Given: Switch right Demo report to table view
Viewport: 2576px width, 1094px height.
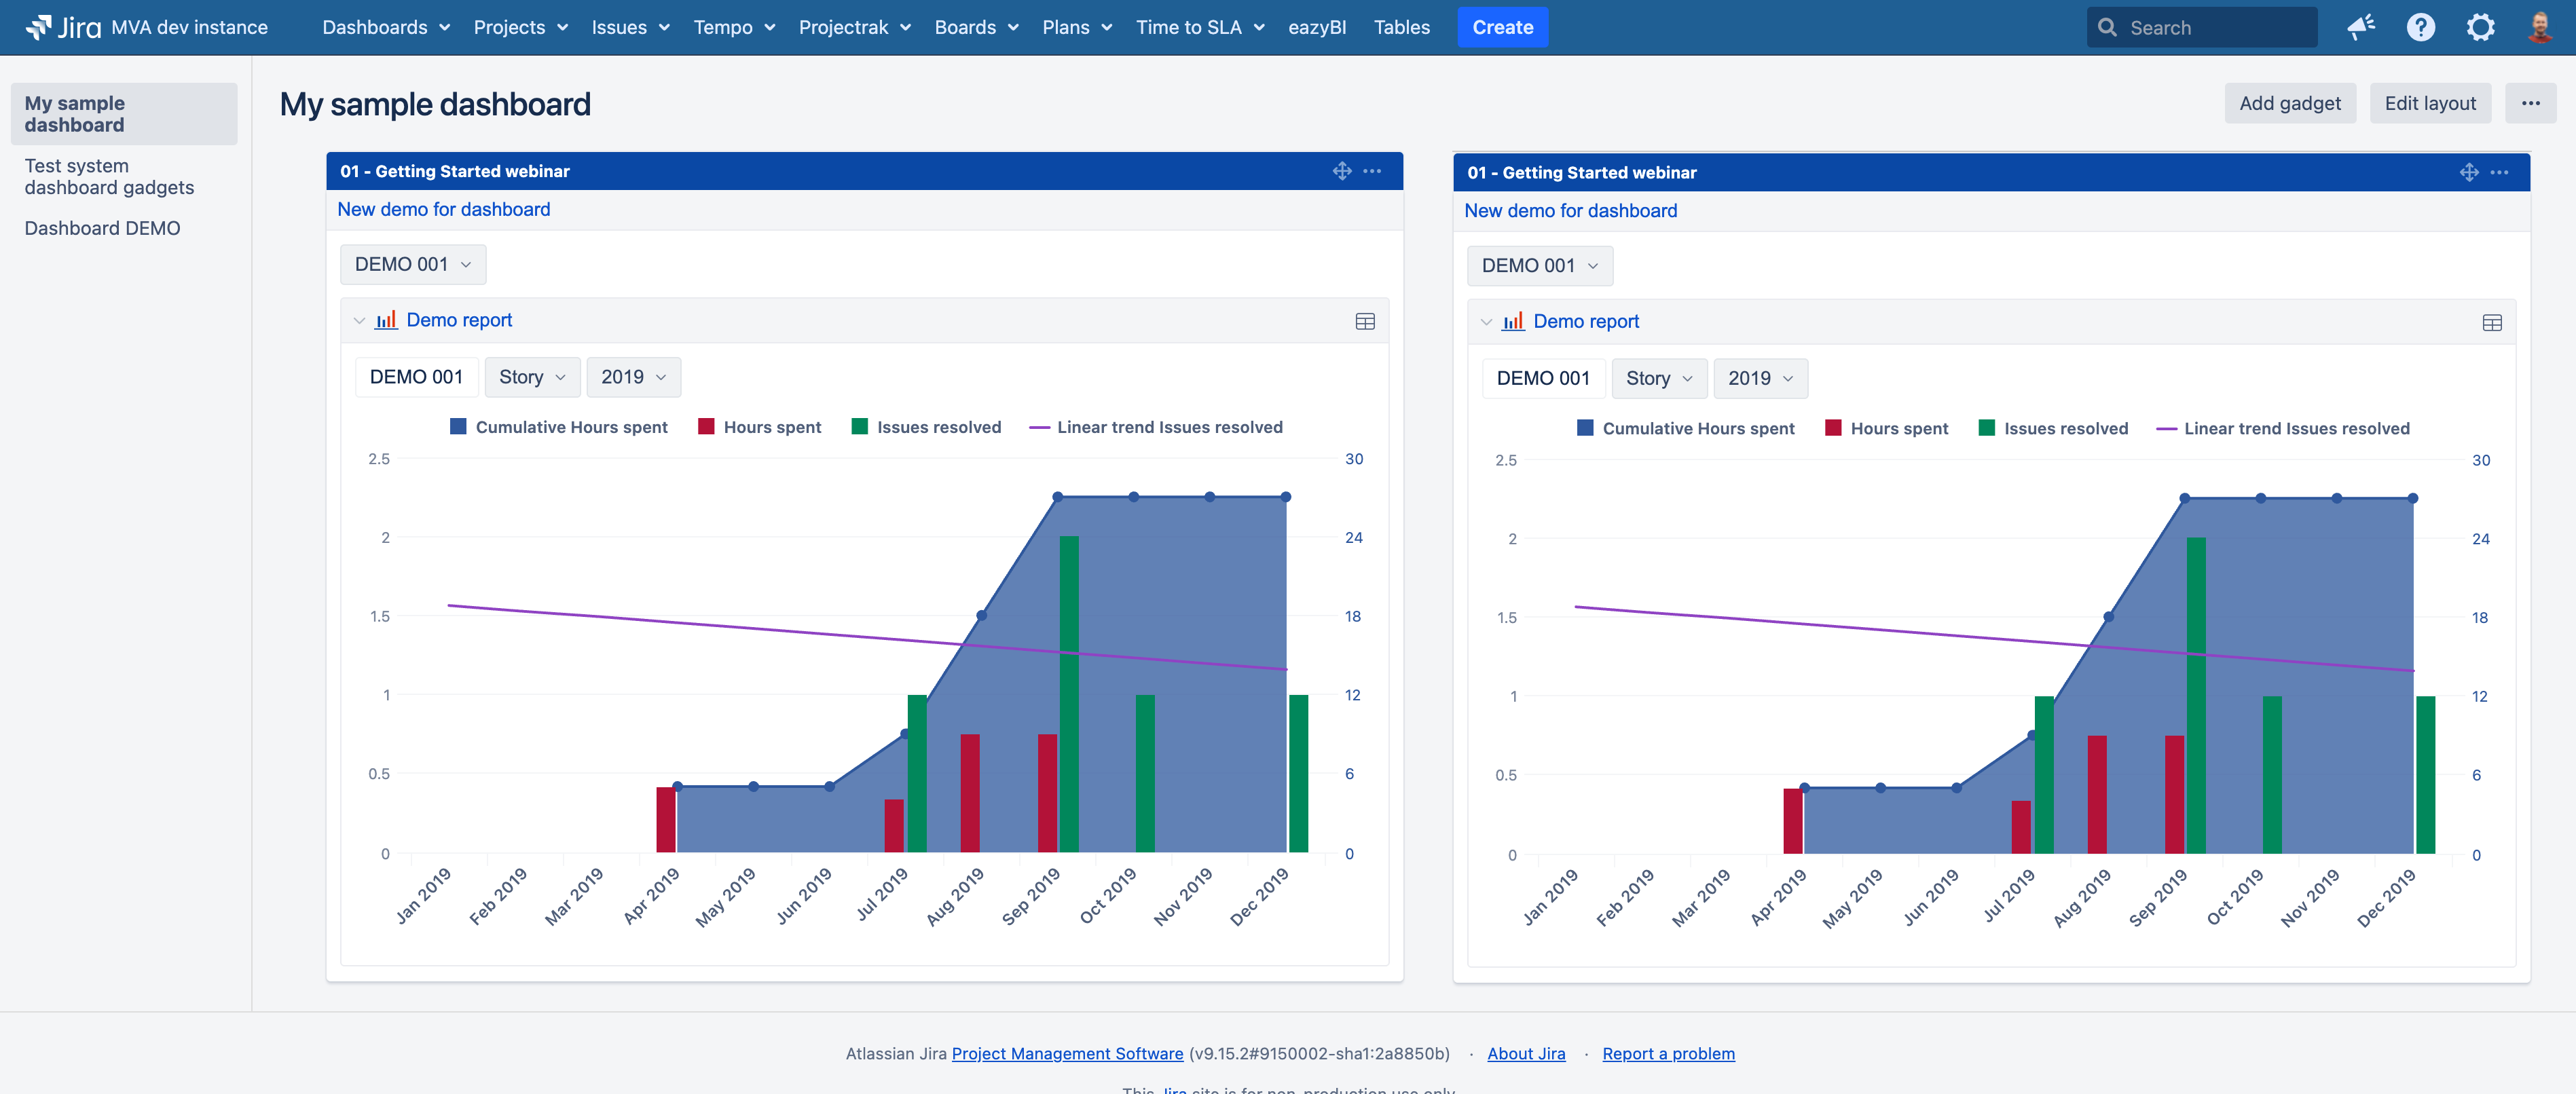Looking at the screenshot, I should (x=2491, y=322).
